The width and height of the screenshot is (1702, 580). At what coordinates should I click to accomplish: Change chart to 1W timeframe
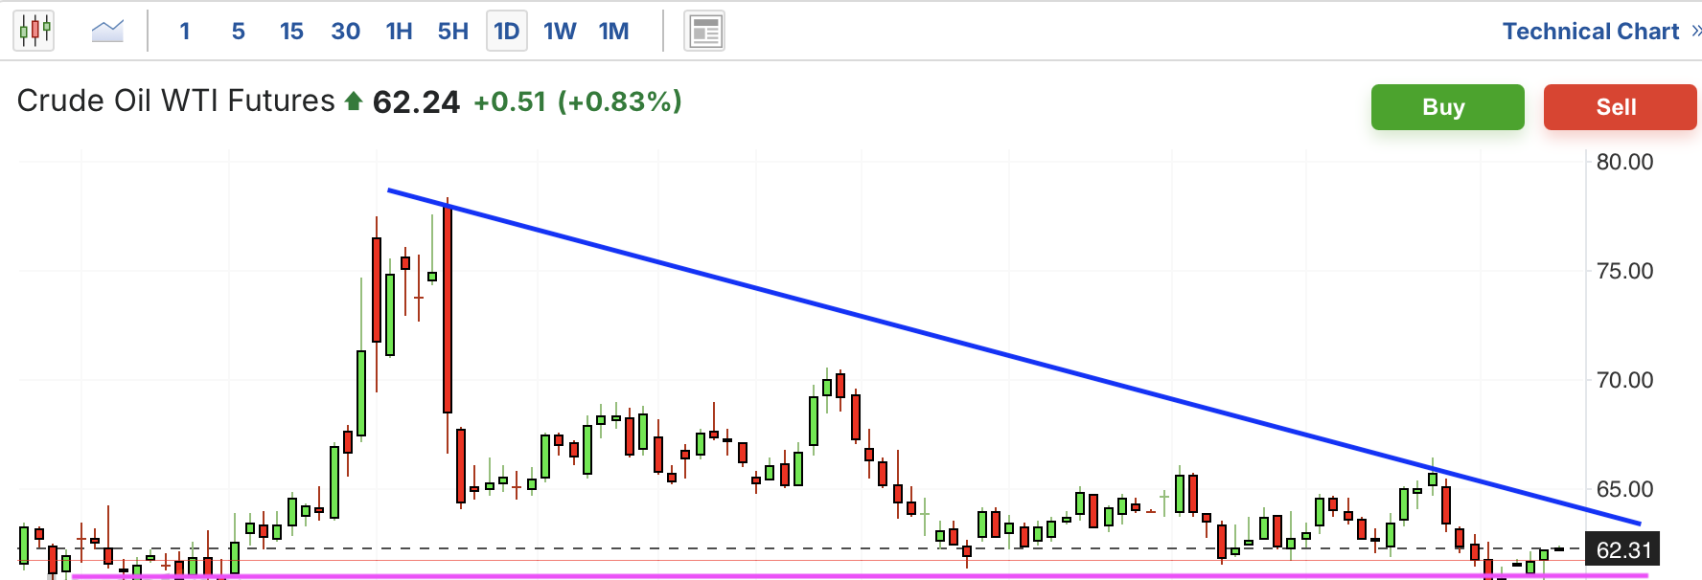tap(560, 32)
